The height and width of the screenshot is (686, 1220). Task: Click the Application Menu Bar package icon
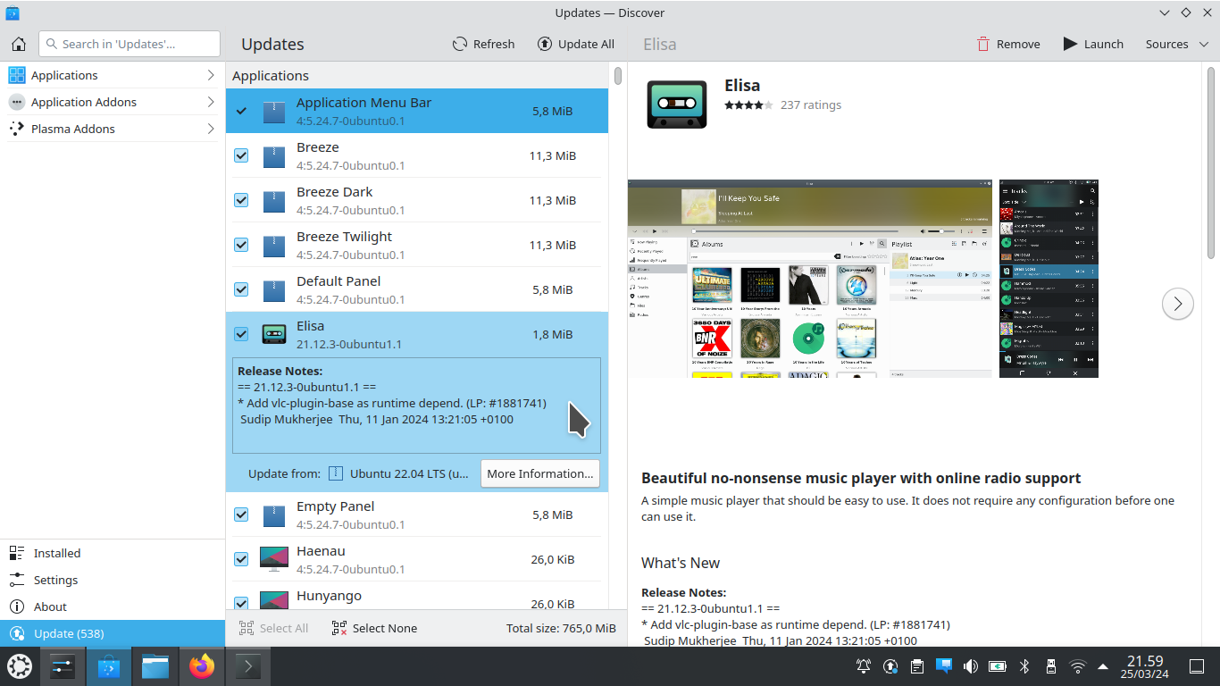tap(274, 112)
